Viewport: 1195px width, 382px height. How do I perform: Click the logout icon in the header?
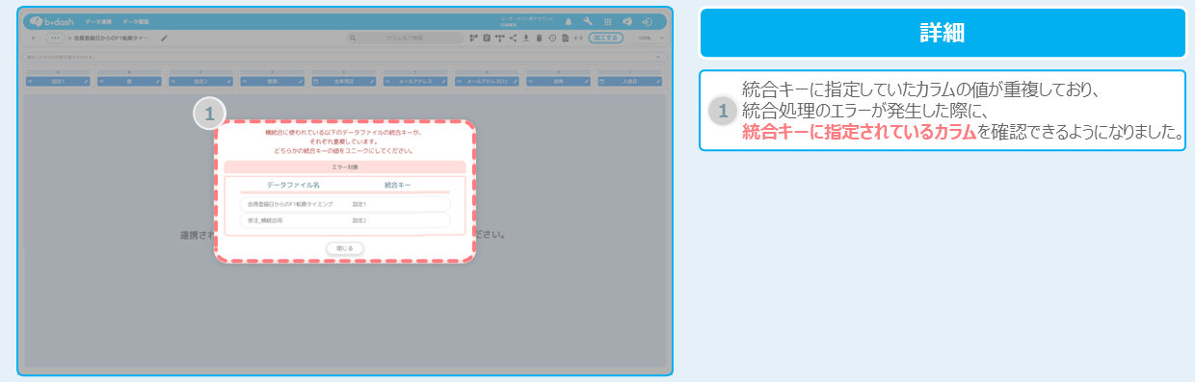pyautogui.click(x=647, y=21)
